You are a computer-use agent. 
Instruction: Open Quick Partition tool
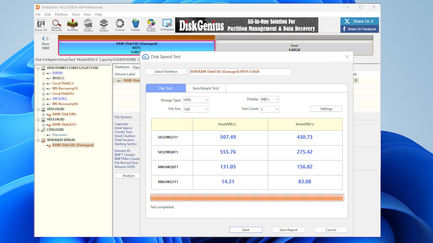[x=88, y=25]
